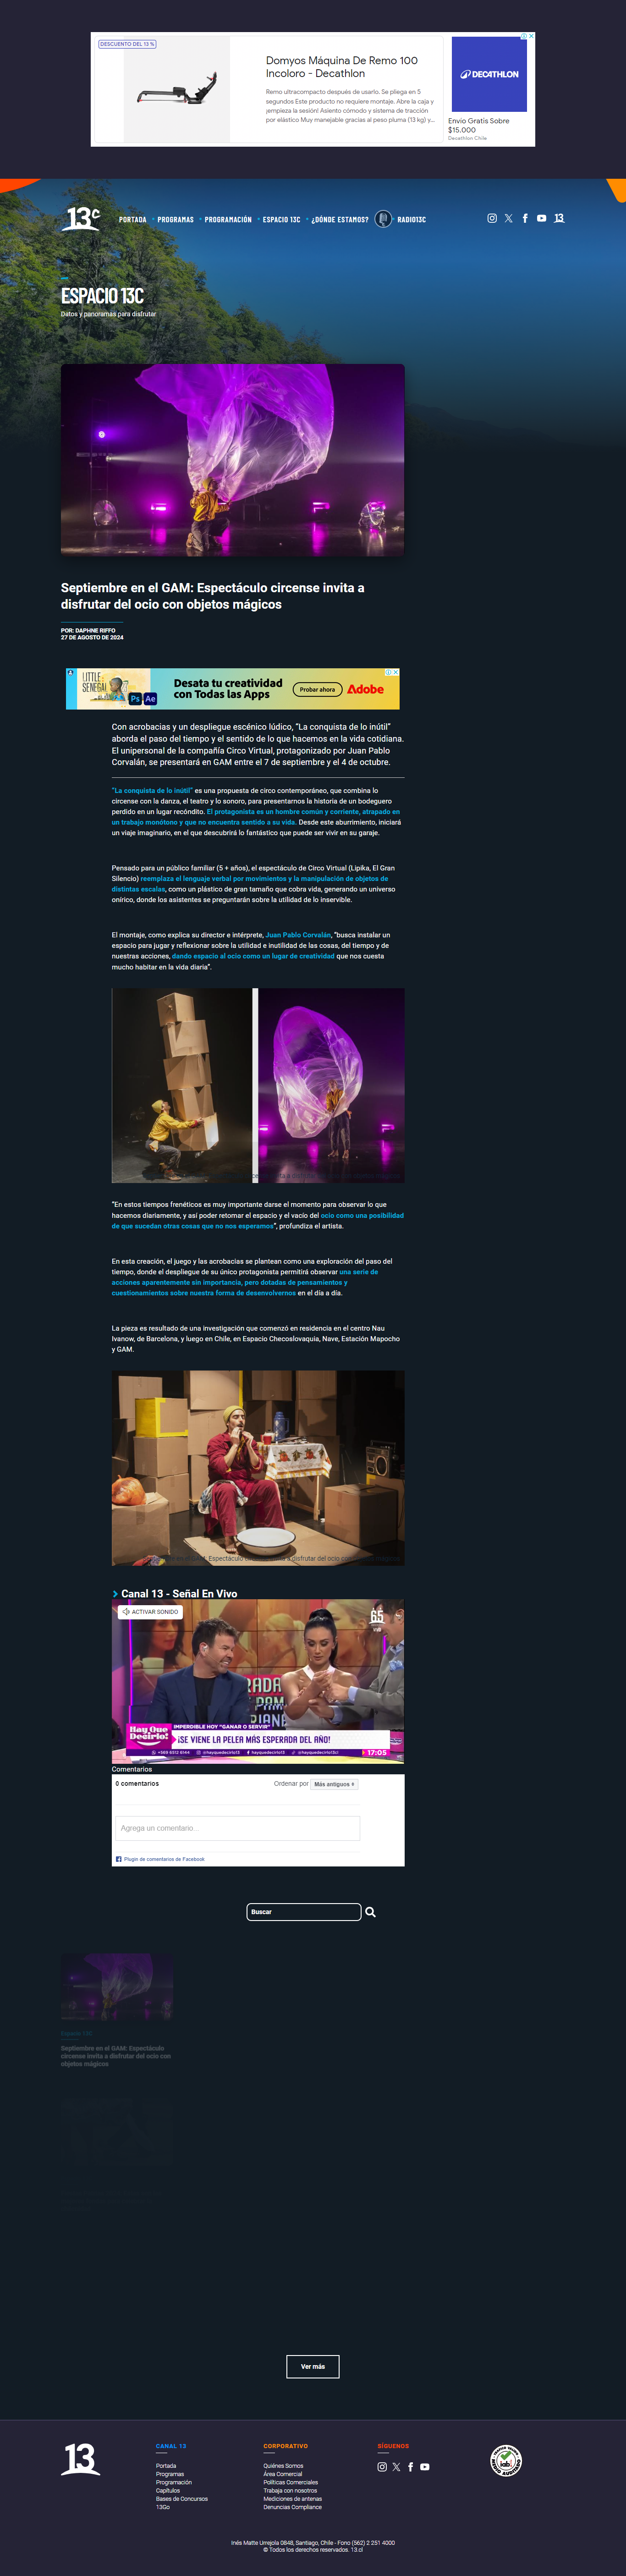Click the Buscar search field
626x2576 pixels.
click(x=304, y=1912)
